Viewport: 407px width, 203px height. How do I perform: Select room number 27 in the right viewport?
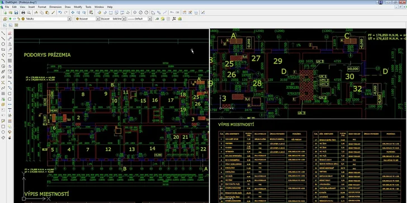point(255,59)
